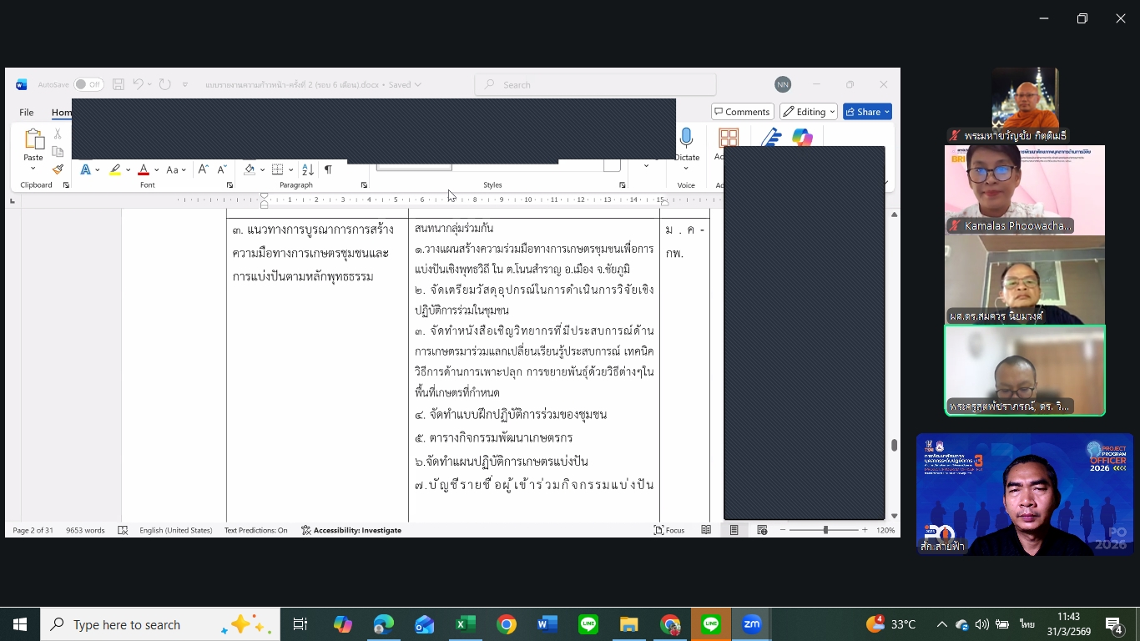Toggle the AutoSave switch
Viewport: 1140px width, 641px height.
(88, 84)
